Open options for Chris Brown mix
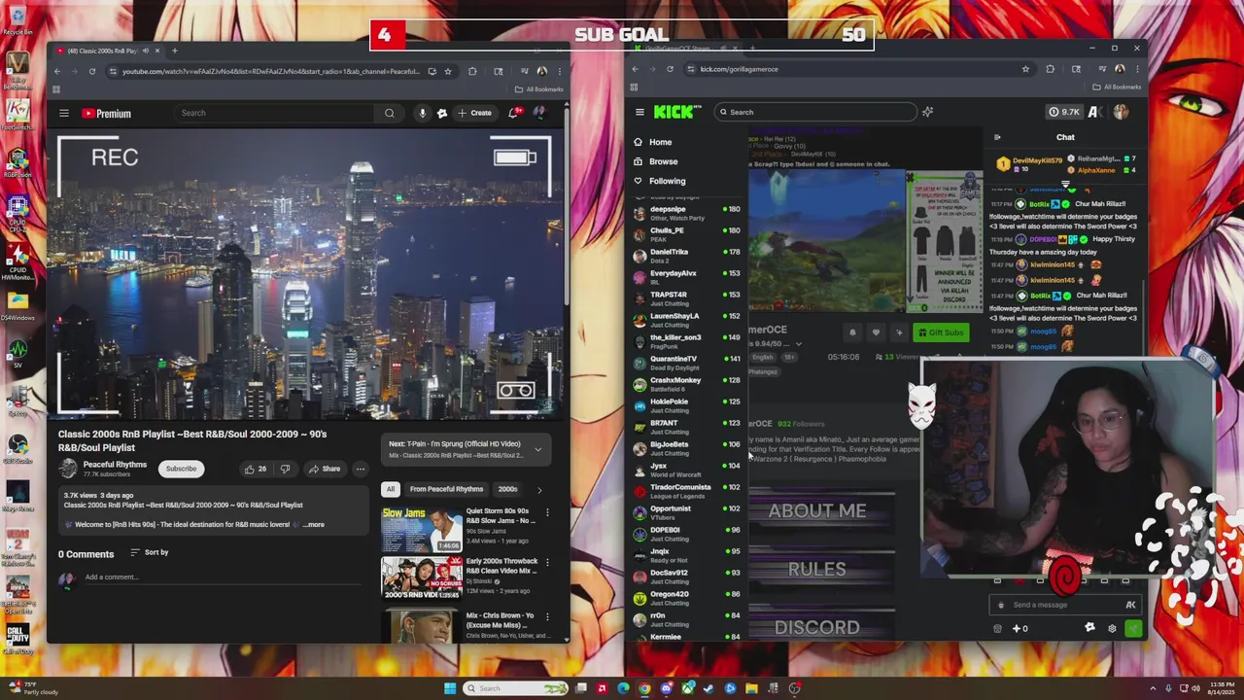Image resolution: width=1244 pixels, height=700 pixels. pos(547,616)
